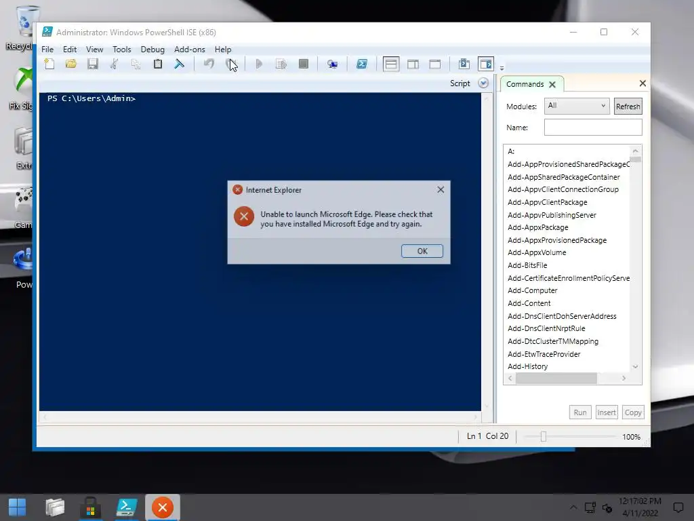The image size is (694, 521).
Task: Show hidden tray icons chevron
Action: 573,507
